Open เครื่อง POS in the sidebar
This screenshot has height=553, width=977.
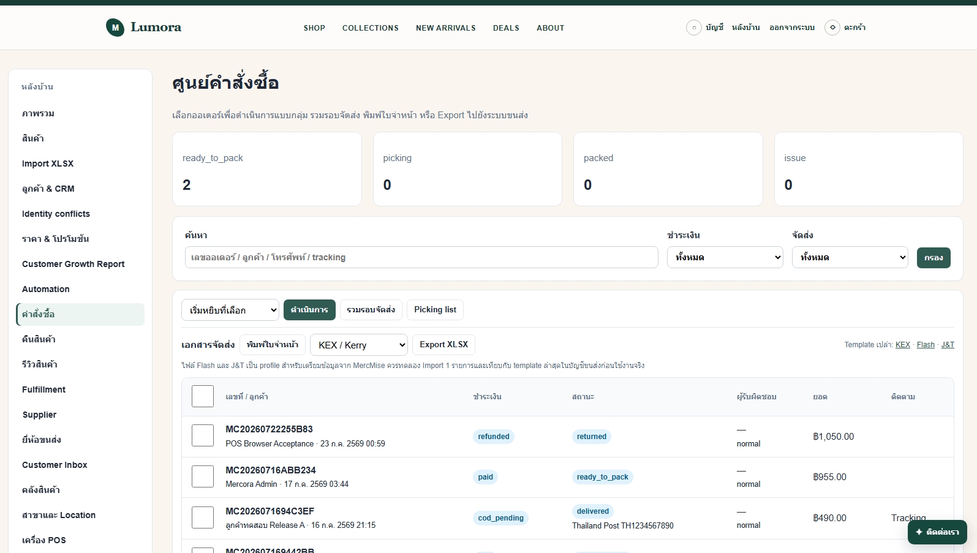[80, 540]
